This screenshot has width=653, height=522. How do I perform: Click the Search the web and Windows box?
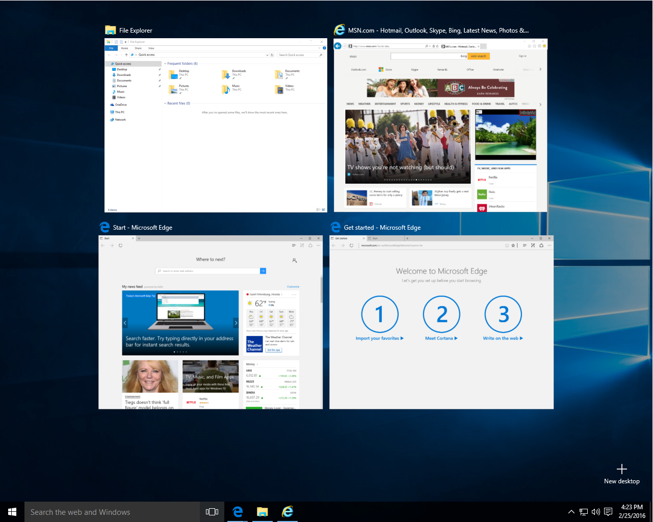coord(112,512)
